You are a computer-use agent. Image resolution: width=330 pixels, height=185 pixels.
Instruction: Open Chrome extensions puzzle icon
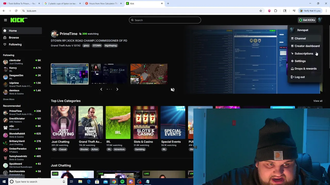[276, 11]
